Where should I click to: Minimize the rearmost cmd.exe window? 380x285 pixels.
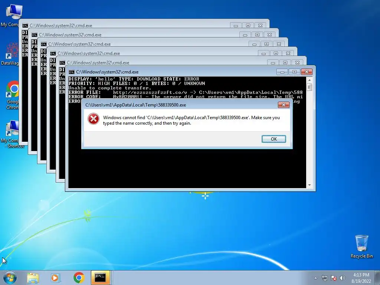click(236, 26)
